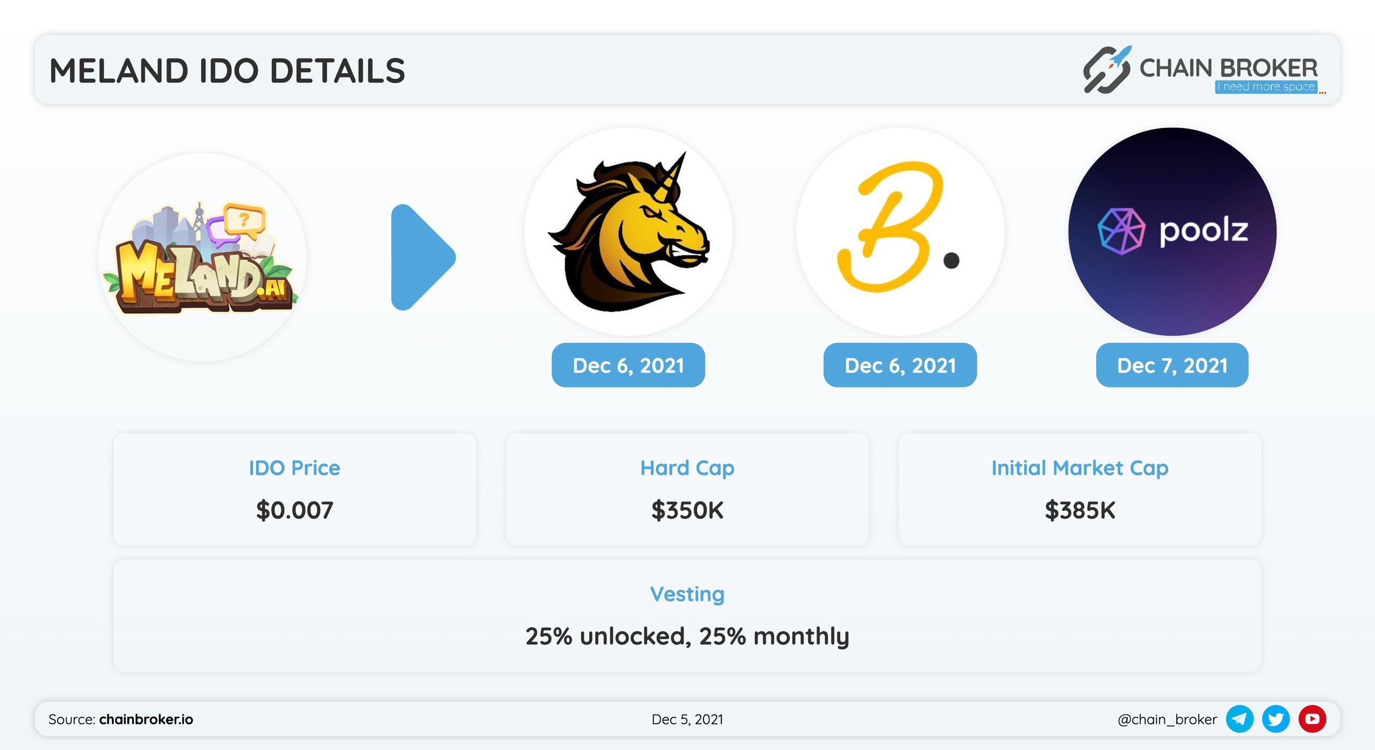Screen dimensions: 1375x750
Task: Select the $0.007 price value
Action: pyautogui.click(x=294, y=510)
